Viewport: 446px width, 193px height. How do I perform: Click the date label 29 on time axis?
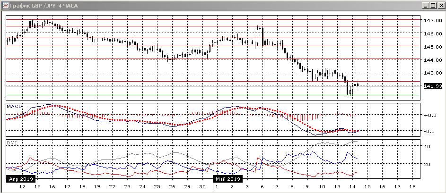click(187, 187)
